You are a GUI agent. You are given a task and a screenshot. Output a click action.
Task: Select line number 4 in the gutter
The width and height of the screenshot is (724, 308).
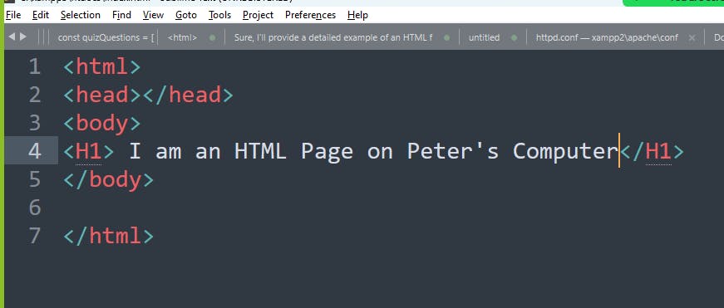point(35,151)
